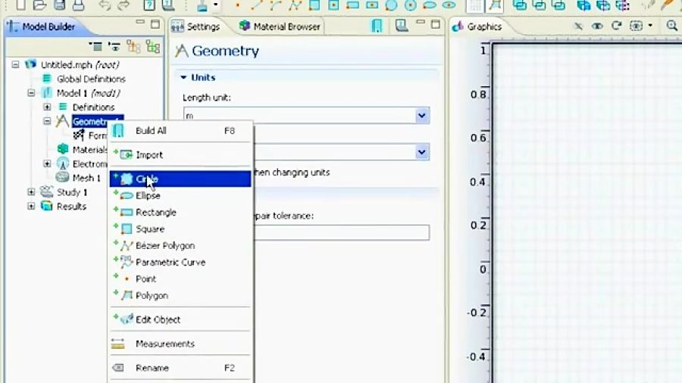Click the Difference boolean operation icon

pyautogui.click(x=559, y=5)
